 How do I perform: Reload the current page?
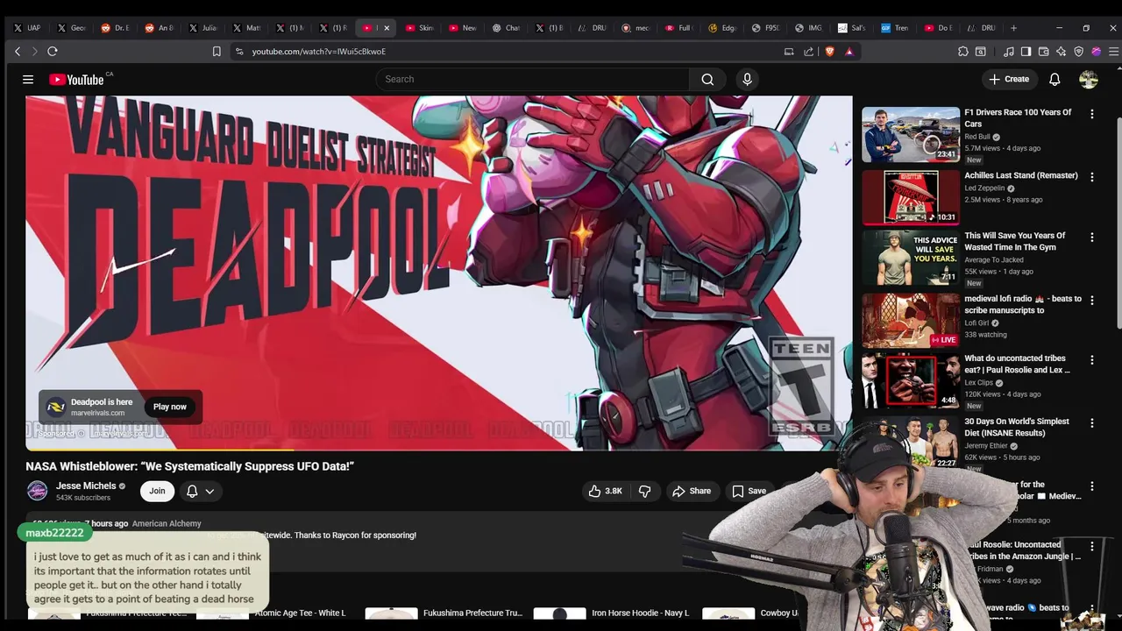(53, 52)
